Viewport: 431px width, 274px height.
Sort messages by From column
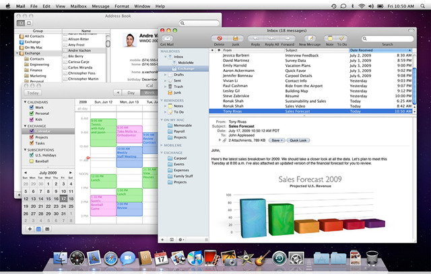(x=252, y=50)
